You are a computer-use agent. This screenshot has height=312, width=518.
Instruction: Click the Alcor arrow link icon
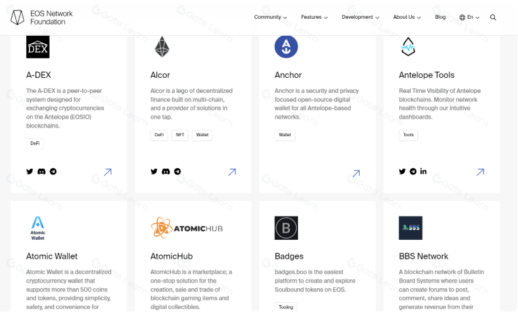[x=232, y=172]
